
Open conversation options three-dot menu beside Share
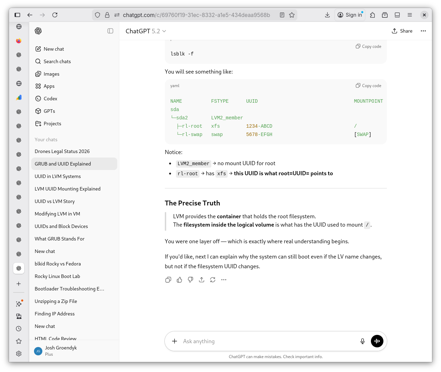point(423,31)
